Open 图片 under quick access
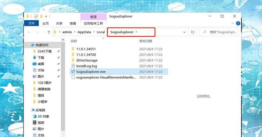The width and height of the screenshot is (262, 137). tap(41, 77)
